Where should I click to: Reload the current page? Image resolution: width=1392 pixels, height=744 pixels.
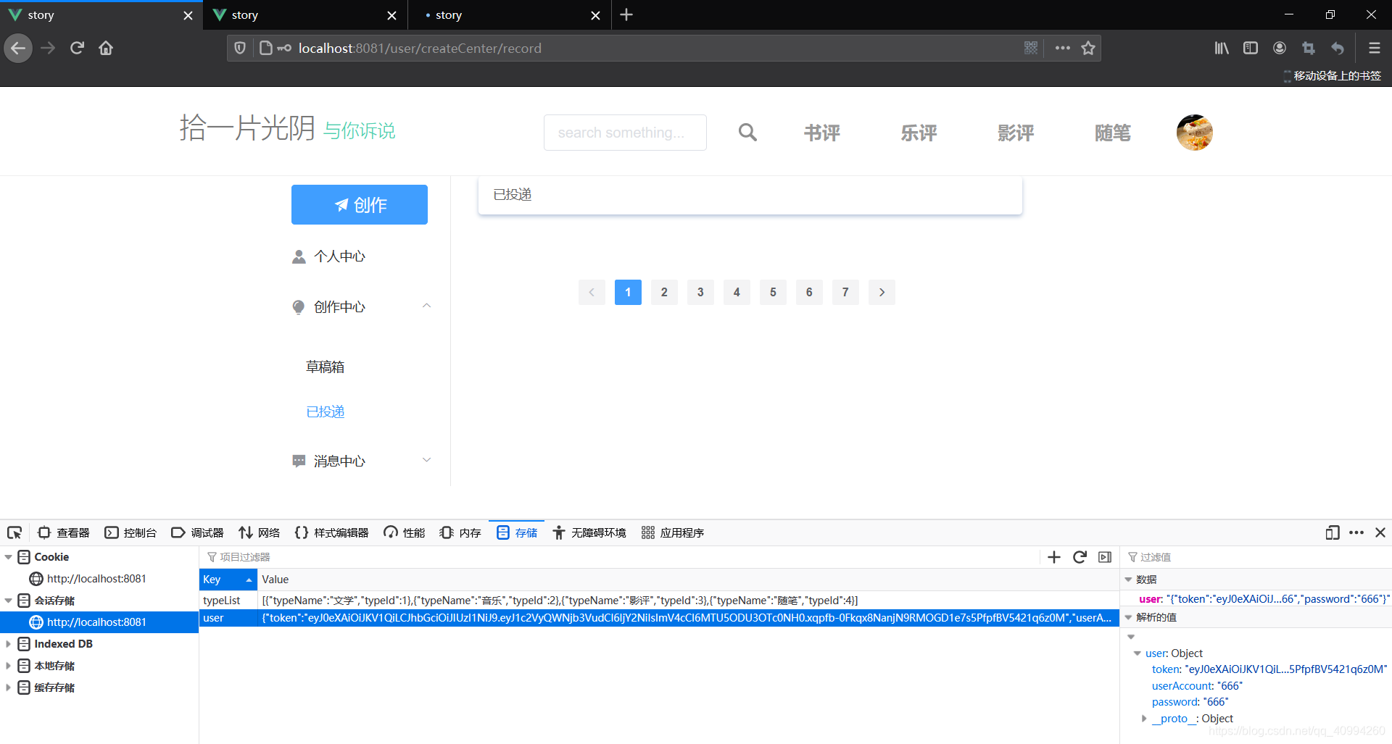pos(77,49)
